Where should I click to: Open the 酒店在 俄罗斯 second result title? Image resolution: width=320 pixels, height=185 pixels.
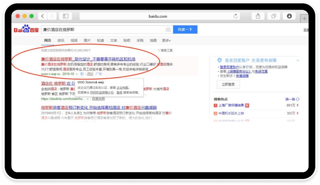58,83
